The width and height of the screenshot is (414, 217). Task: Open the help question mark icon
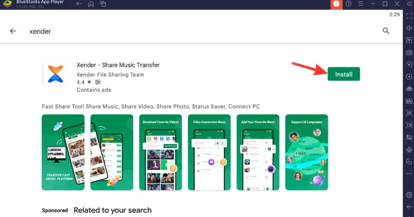click(x=349, y=4)
